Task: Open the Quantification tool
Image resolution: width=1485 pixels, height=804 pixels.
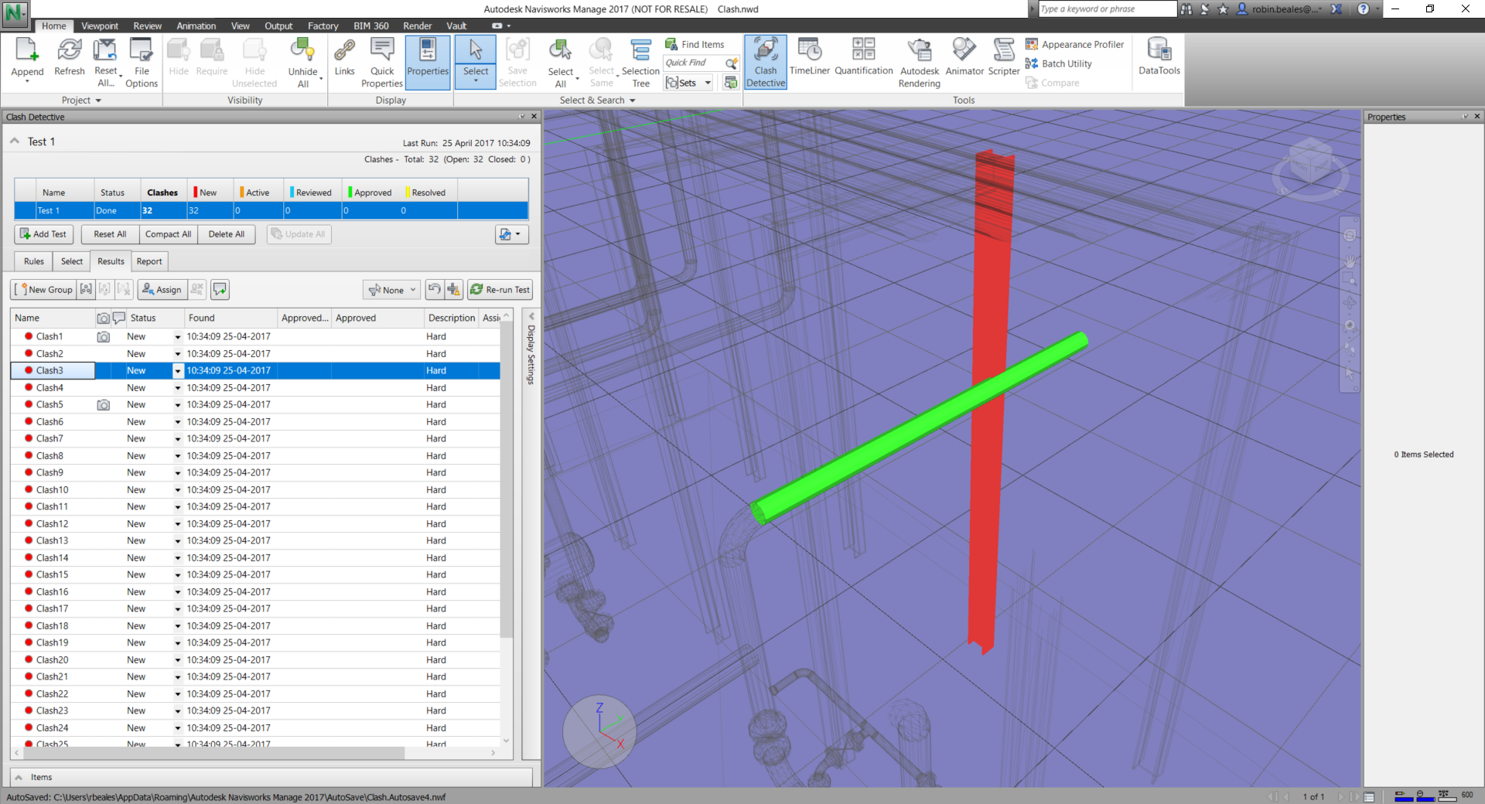Action: tap(863, 58)
